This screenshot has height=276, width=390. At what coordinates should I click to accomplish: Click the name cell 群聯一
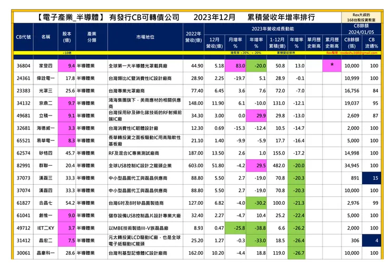tap(46, 165)
